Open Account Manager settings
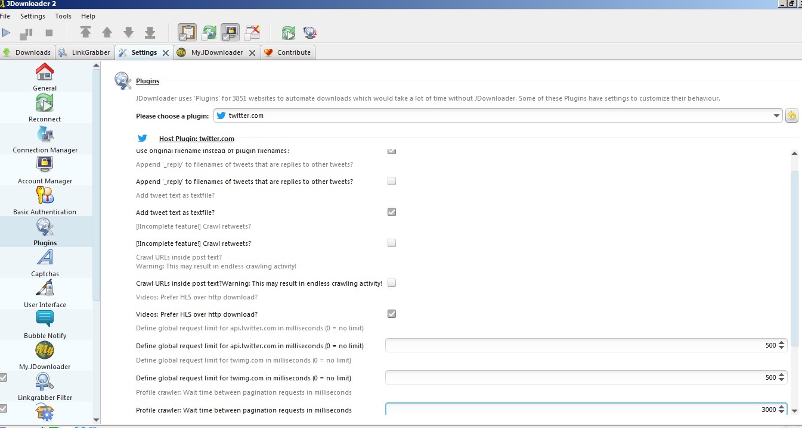This screenshot has width=802, height=428. (x=45, y=170)
